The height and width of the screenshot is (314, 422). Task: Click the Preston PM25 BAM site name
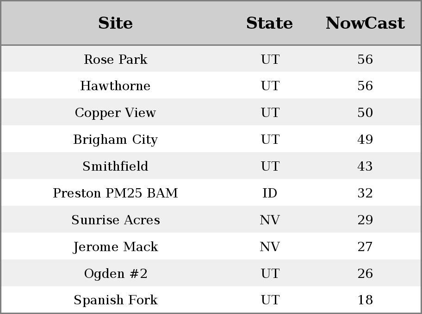115,193
